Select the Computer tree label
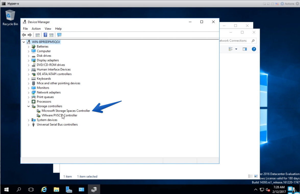300x194 pixels. pyautogui.click(x=44, y=51)
